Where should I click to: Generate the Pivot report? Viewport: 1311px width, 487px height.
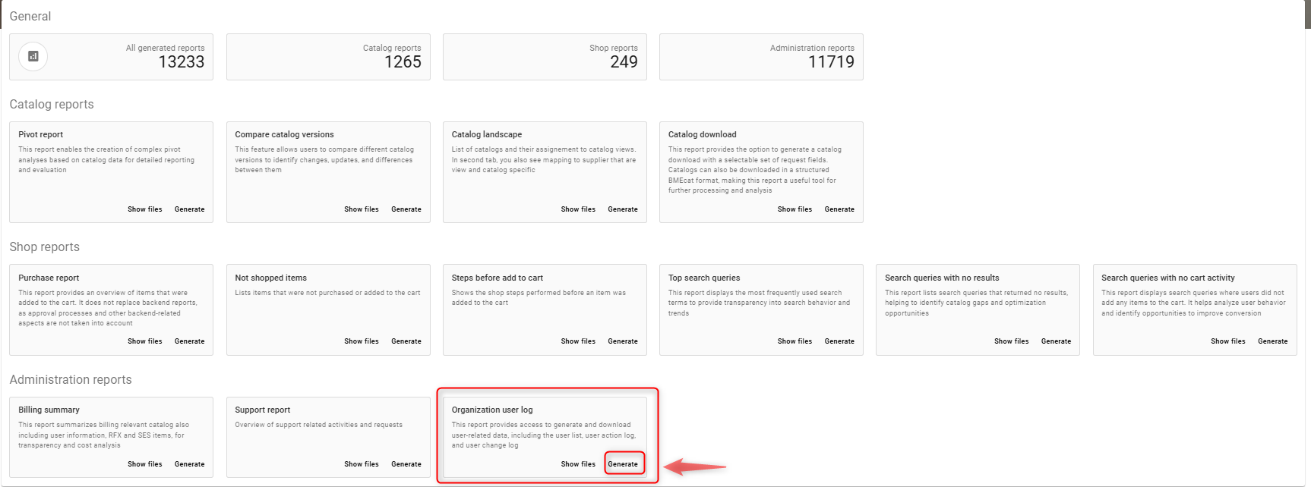[189, 209]
